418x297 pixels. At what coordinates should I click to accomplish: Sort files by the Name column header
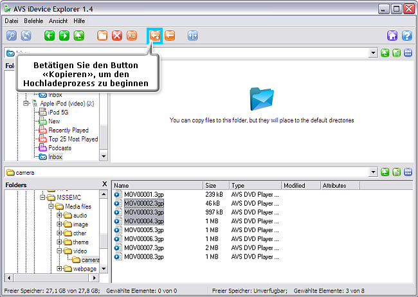(158, 185)
